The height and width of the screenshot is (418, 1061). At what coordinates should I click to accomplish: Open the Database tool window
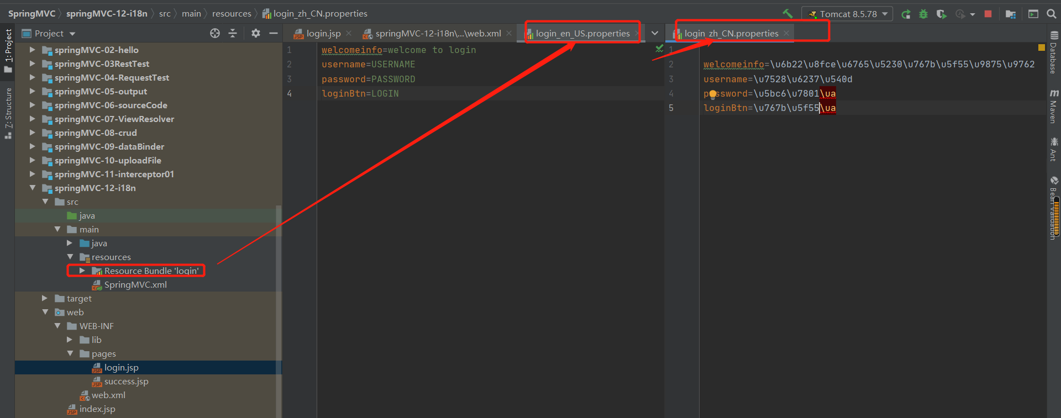(1054, 52)
